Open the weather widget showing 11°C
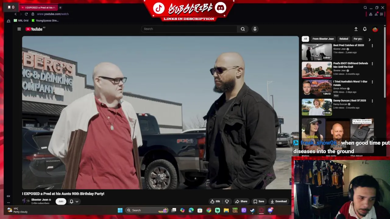Screen dimensions: 390x219 coord(18,210)
